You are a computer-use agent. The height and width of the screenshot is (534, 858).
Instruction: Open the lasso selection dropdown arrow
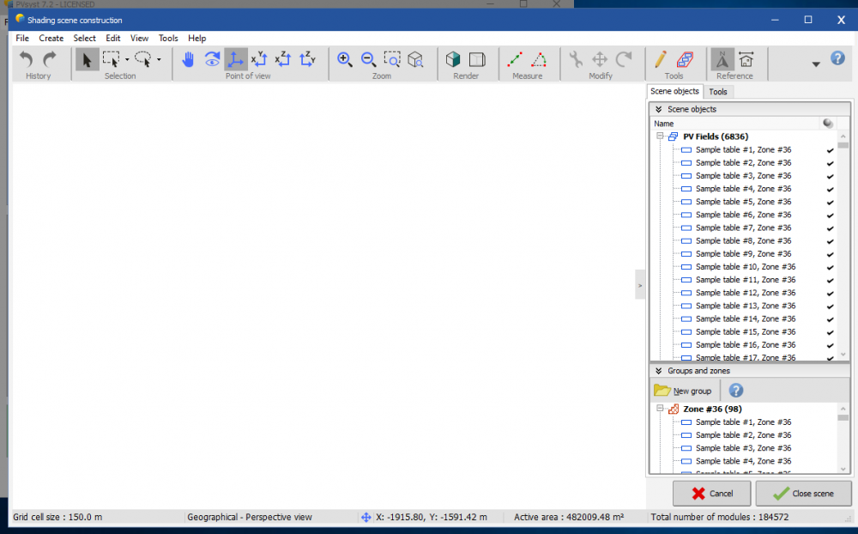[x=160, y=59]
